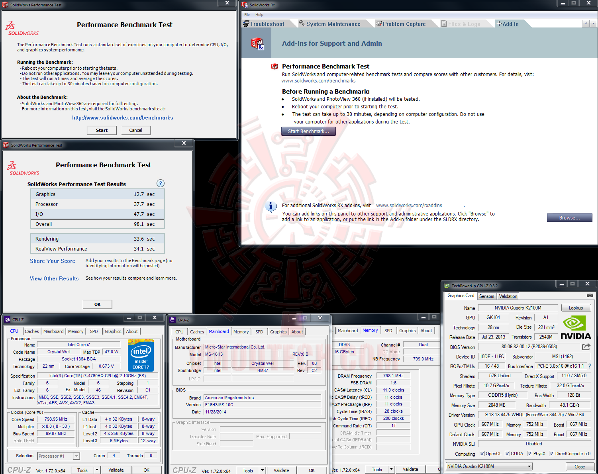Image resolution: width=598 pixels, height=474 pixels.
Task: Toggle the PhysX checkbox
Action: point(529,454)
